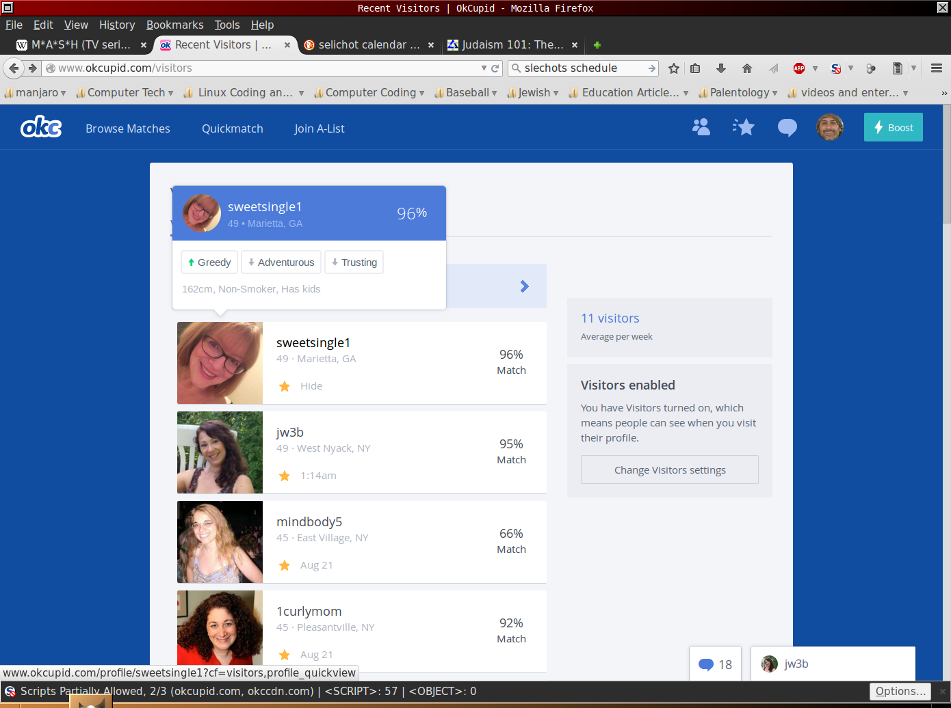
Task: Go back with the browser back arrow
Action: coord(14,68)
